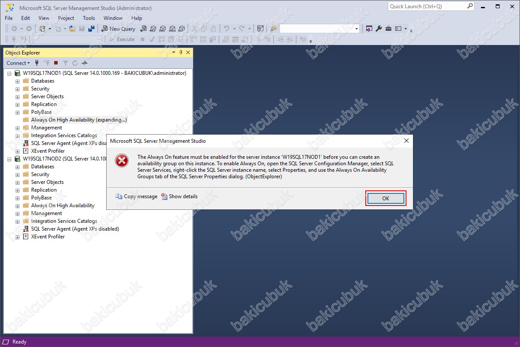Click the red Stop icon in Object Explorer
The width and height of the screenshot is (520, 347).
click(56, 63)
